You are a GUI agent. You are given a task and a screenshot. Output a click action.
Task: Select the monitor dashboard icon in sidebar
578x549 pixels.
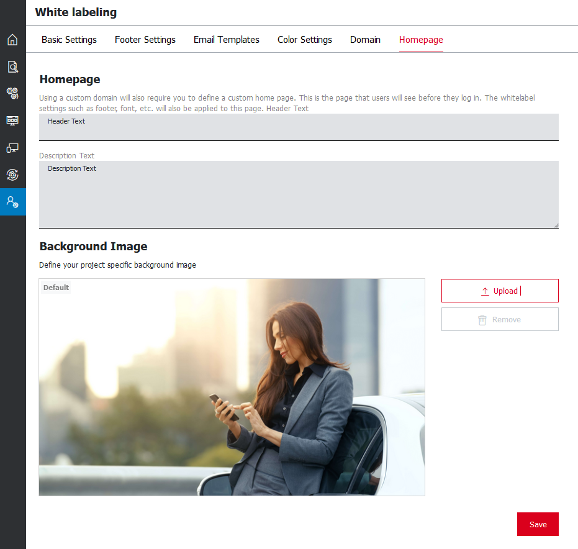coord(12,120)
